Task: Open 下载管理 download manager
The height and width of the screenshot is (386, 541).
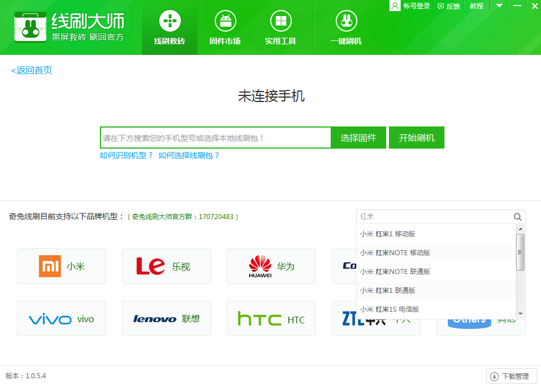Action: pos(512,377)
